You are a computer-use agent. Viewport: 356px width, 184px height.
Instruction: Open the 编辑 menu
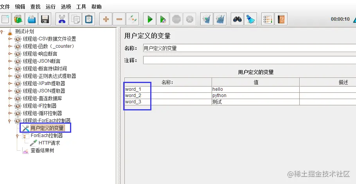tap(20, 7)
